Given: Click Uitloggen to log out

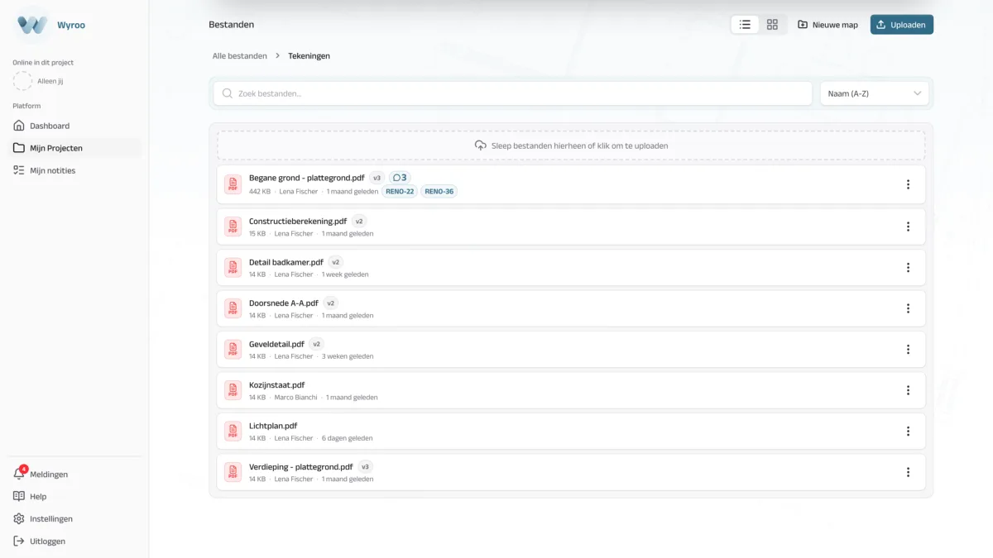Looking at the screenshot, I should 74,541.
